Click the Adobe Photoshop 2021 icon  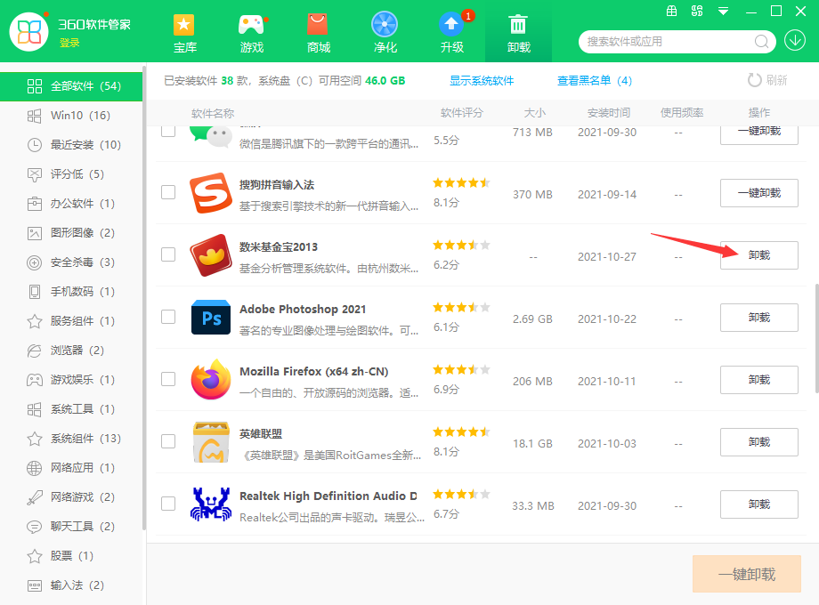click(211, 318)
